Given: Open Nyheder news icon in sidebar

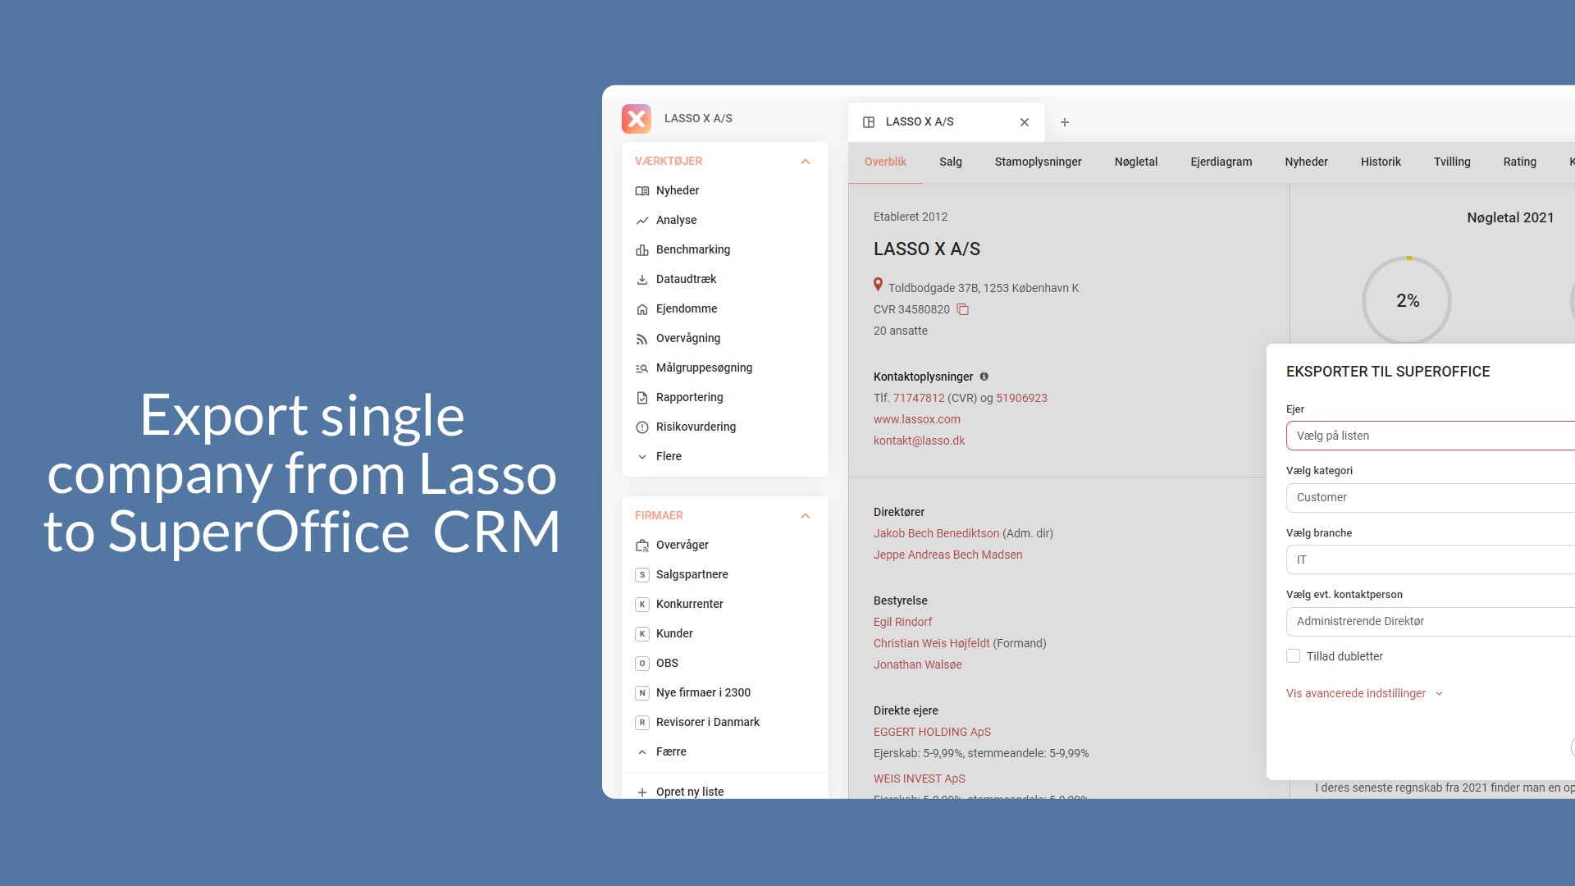Looking at the screenshot, I should [642, 191].
